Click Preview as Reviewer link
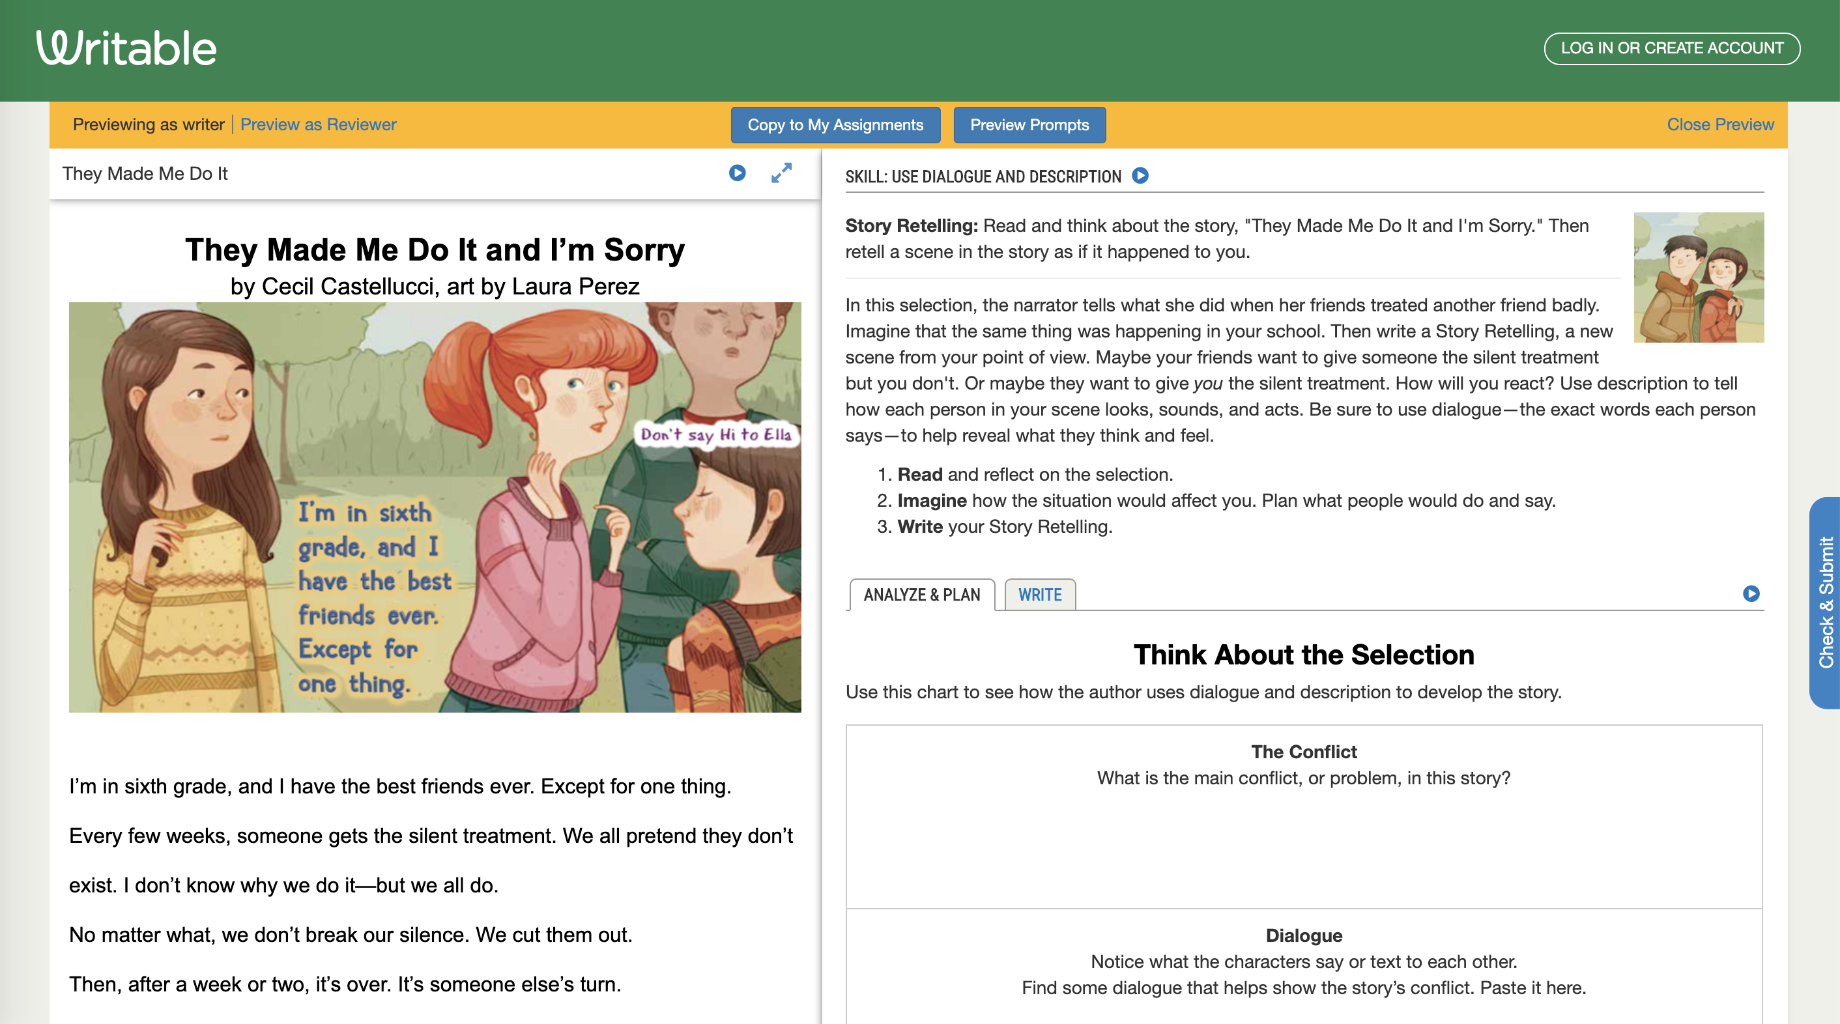Viewport: 1840px width, 1024px height. coord(318,124)
